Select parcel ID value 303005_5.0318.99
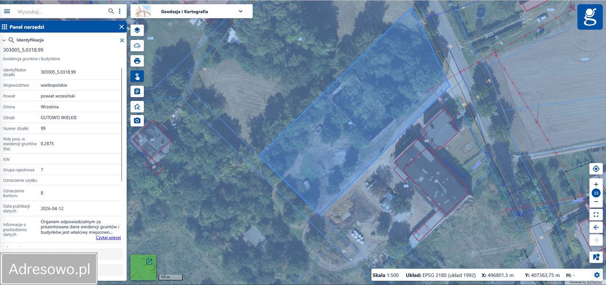 (58, 72)
